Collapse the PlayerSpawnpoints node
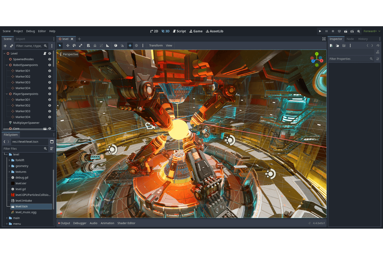This screenshot has height=255, width=383. [x=7, y=94]
